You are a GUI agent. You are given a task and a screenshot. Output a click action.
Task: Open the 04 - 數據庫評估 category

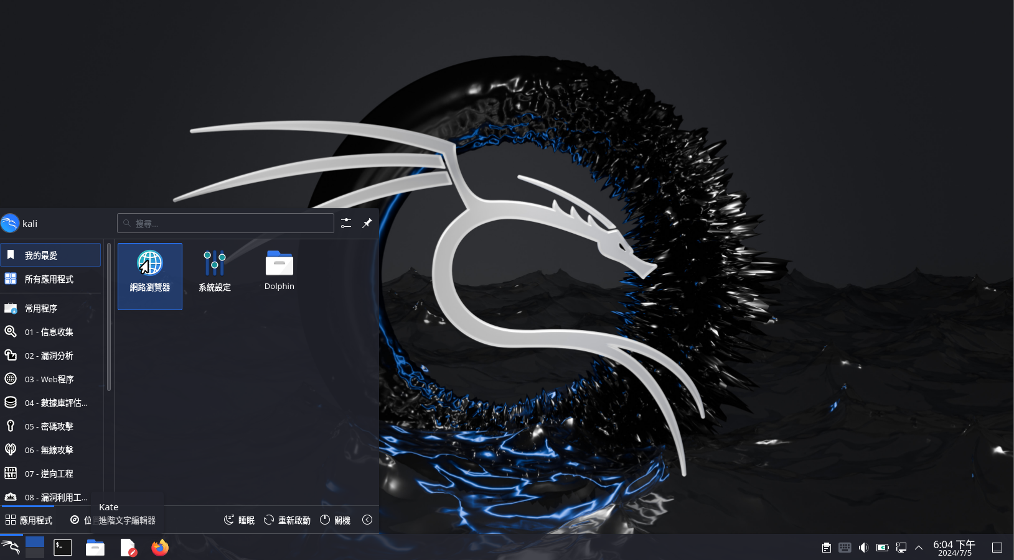tap(50, 403)
